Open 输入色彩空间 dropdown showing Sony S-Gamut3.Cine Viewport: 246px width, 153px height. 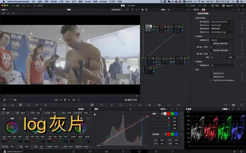tap(222, 22)
